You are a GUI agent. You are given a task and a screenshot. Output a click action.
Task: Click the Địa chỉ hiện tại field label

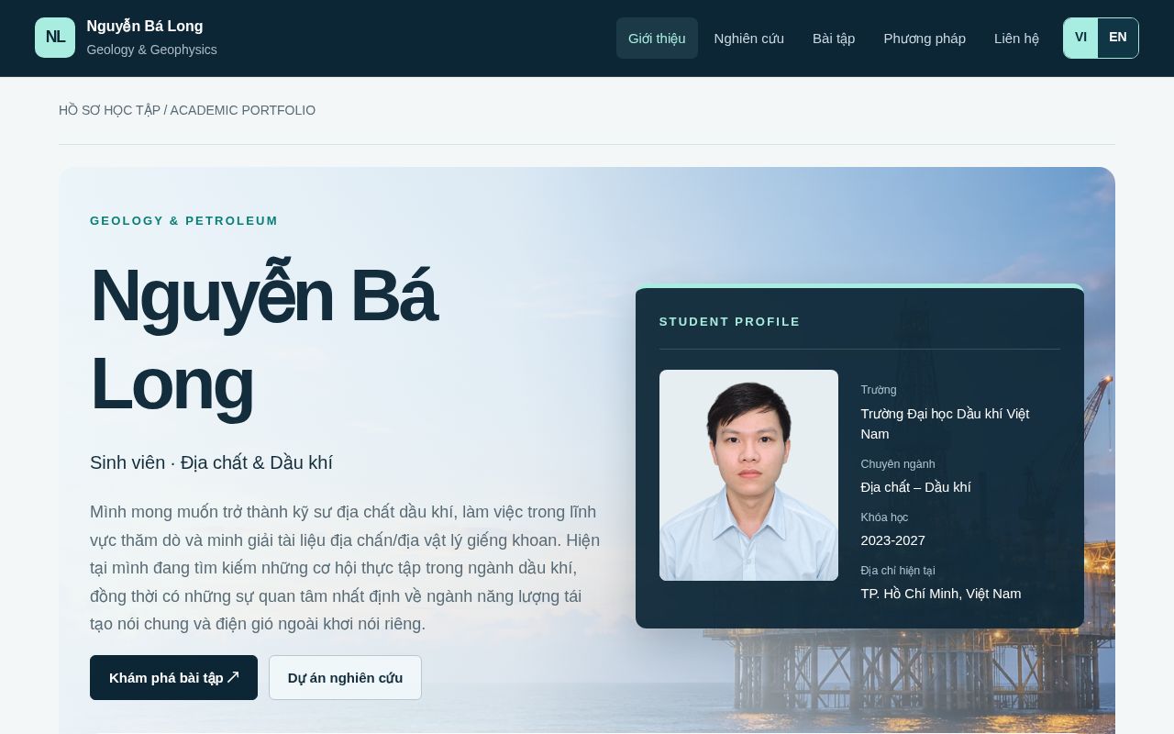[897, 570]
